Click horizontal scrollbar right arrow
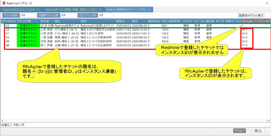 point(269,121)
